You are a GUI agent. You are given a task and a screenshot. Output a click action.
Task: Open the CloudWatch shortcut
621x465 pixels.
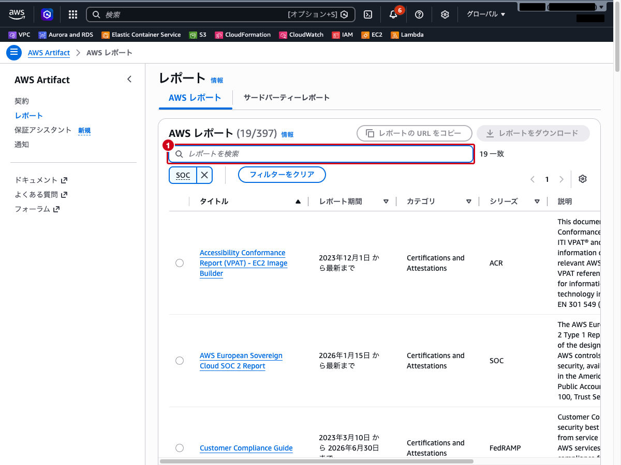tap(302, 35)
